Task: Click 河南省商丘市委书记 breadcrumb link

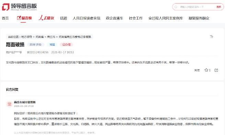Action: click(x=75, y=37)
